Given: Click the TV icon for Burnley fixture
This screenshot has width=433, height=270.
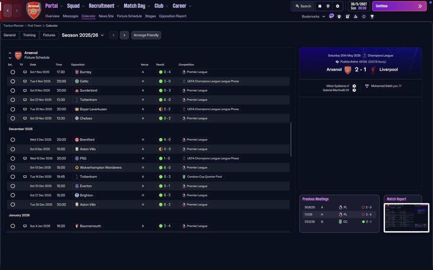Looking at the screenshot, I should pos(25,72).
